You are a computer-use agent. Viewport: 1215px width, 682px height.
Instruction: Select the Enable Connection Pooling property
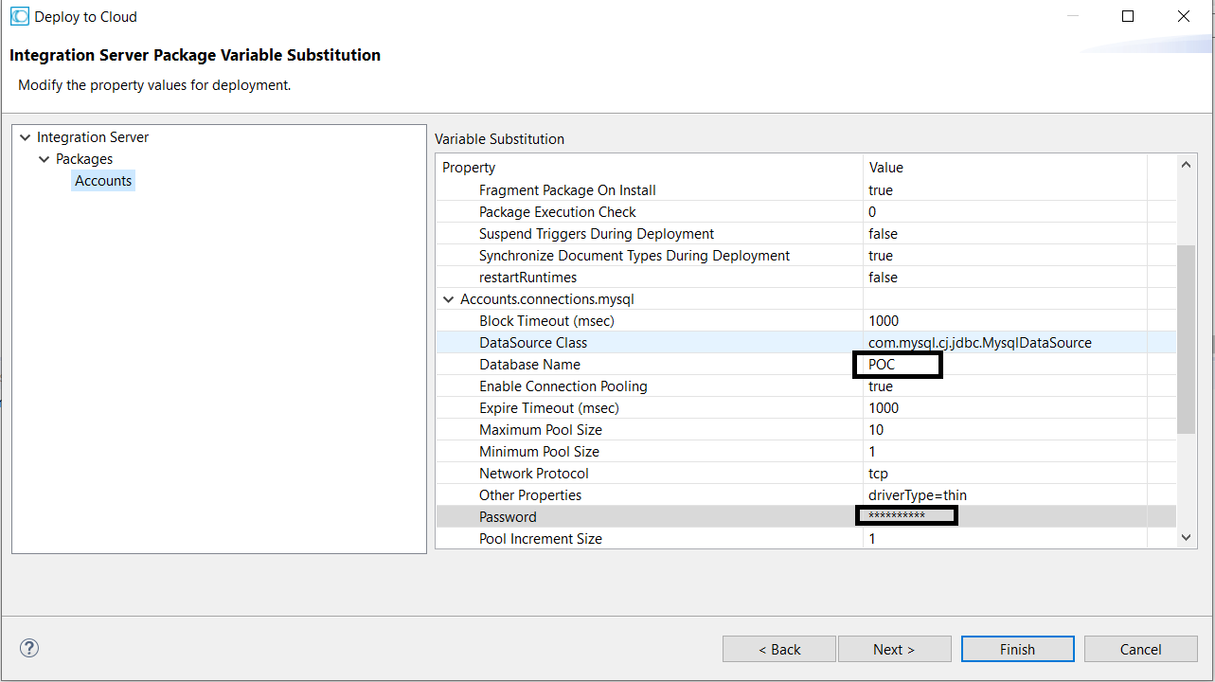pyautogui.click(x=563, y=386)
